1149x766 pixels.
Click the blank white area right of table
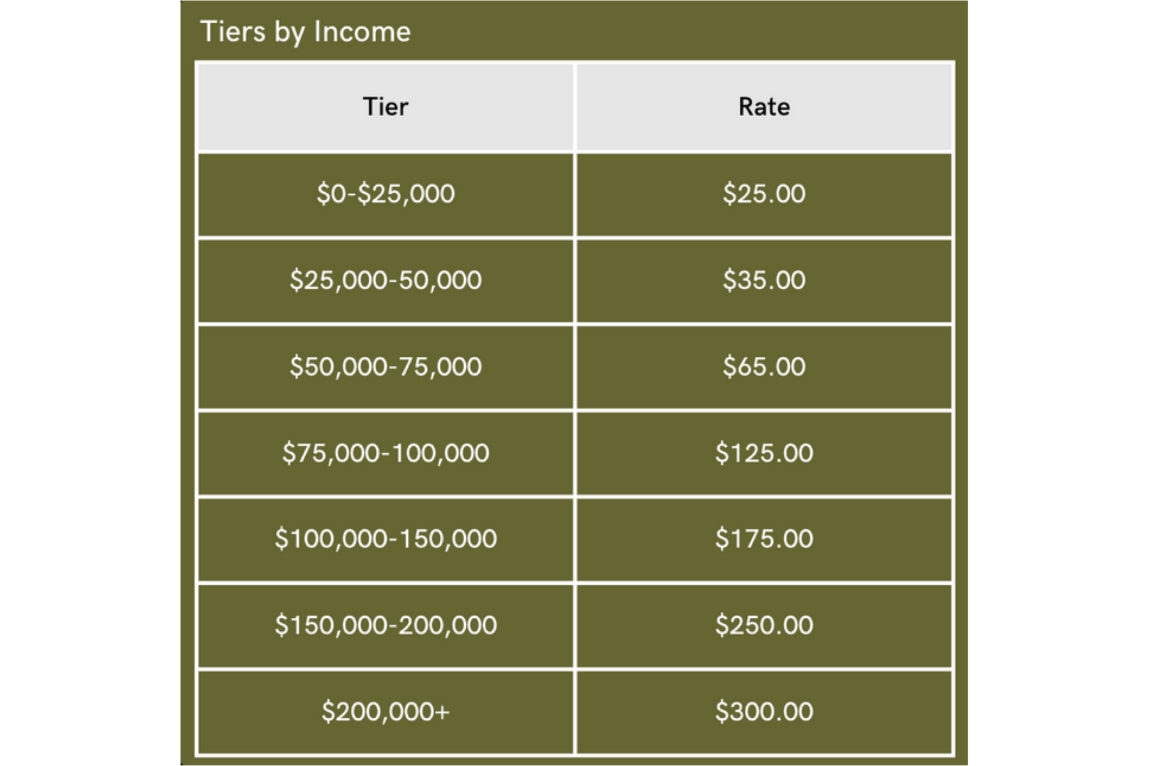click(x=1058, y=383)
